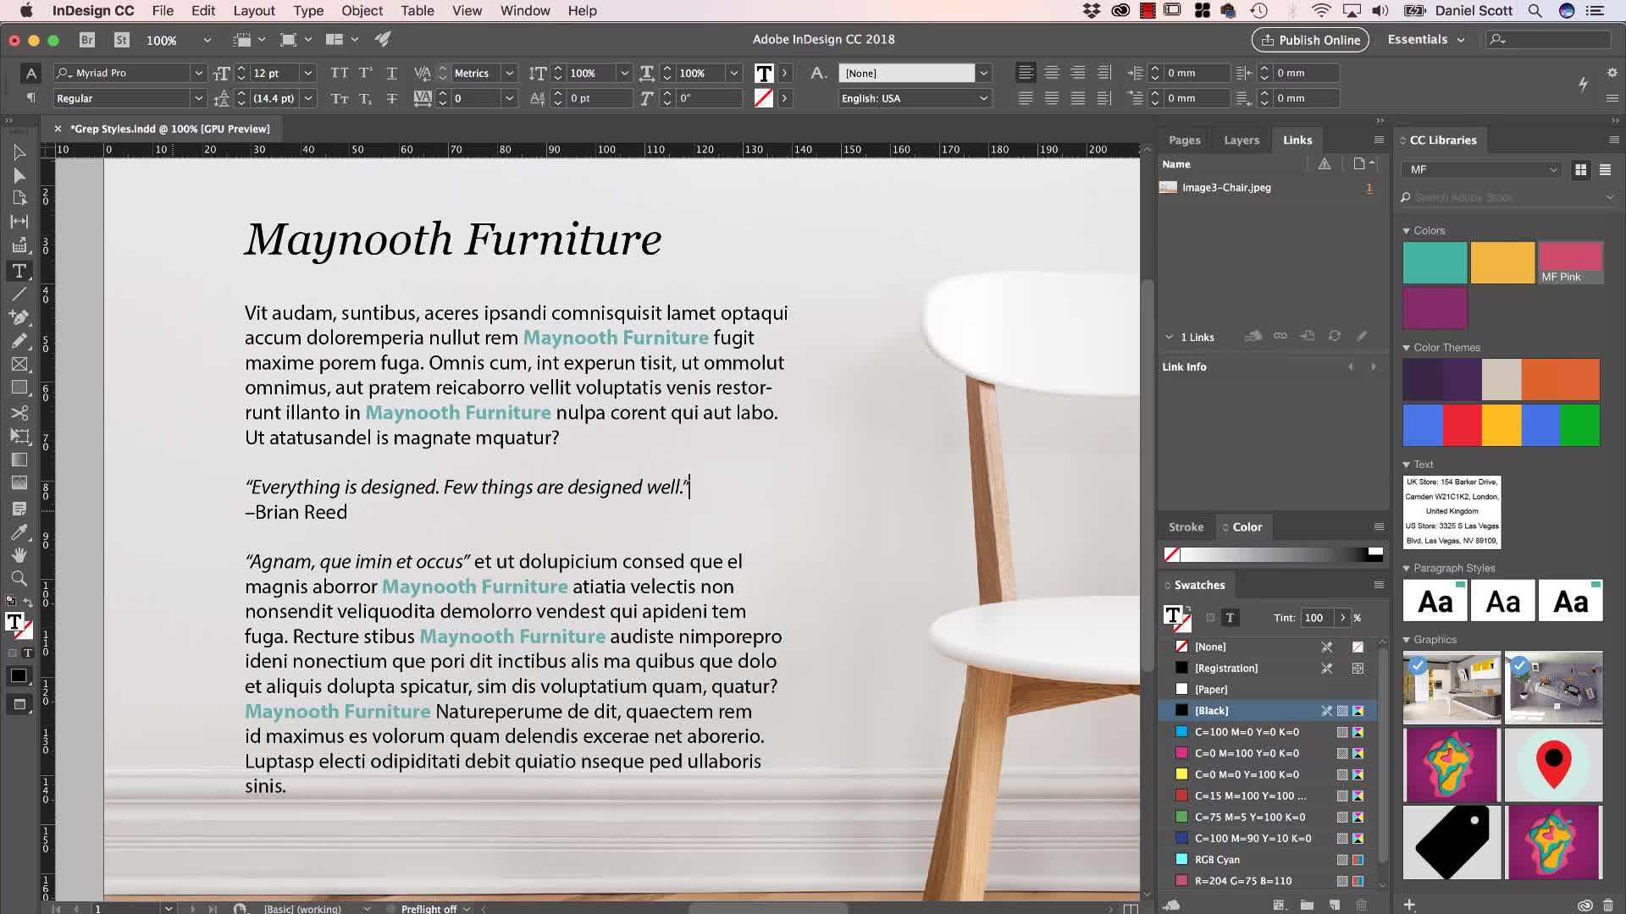Switch to paragraph formatting controls
The image size is (1626, 914).
30,98
